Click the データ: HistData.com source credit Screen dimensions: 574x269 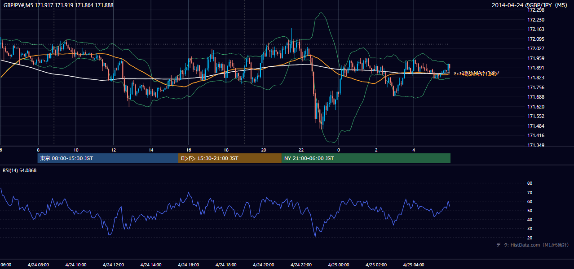coord(533,245)
